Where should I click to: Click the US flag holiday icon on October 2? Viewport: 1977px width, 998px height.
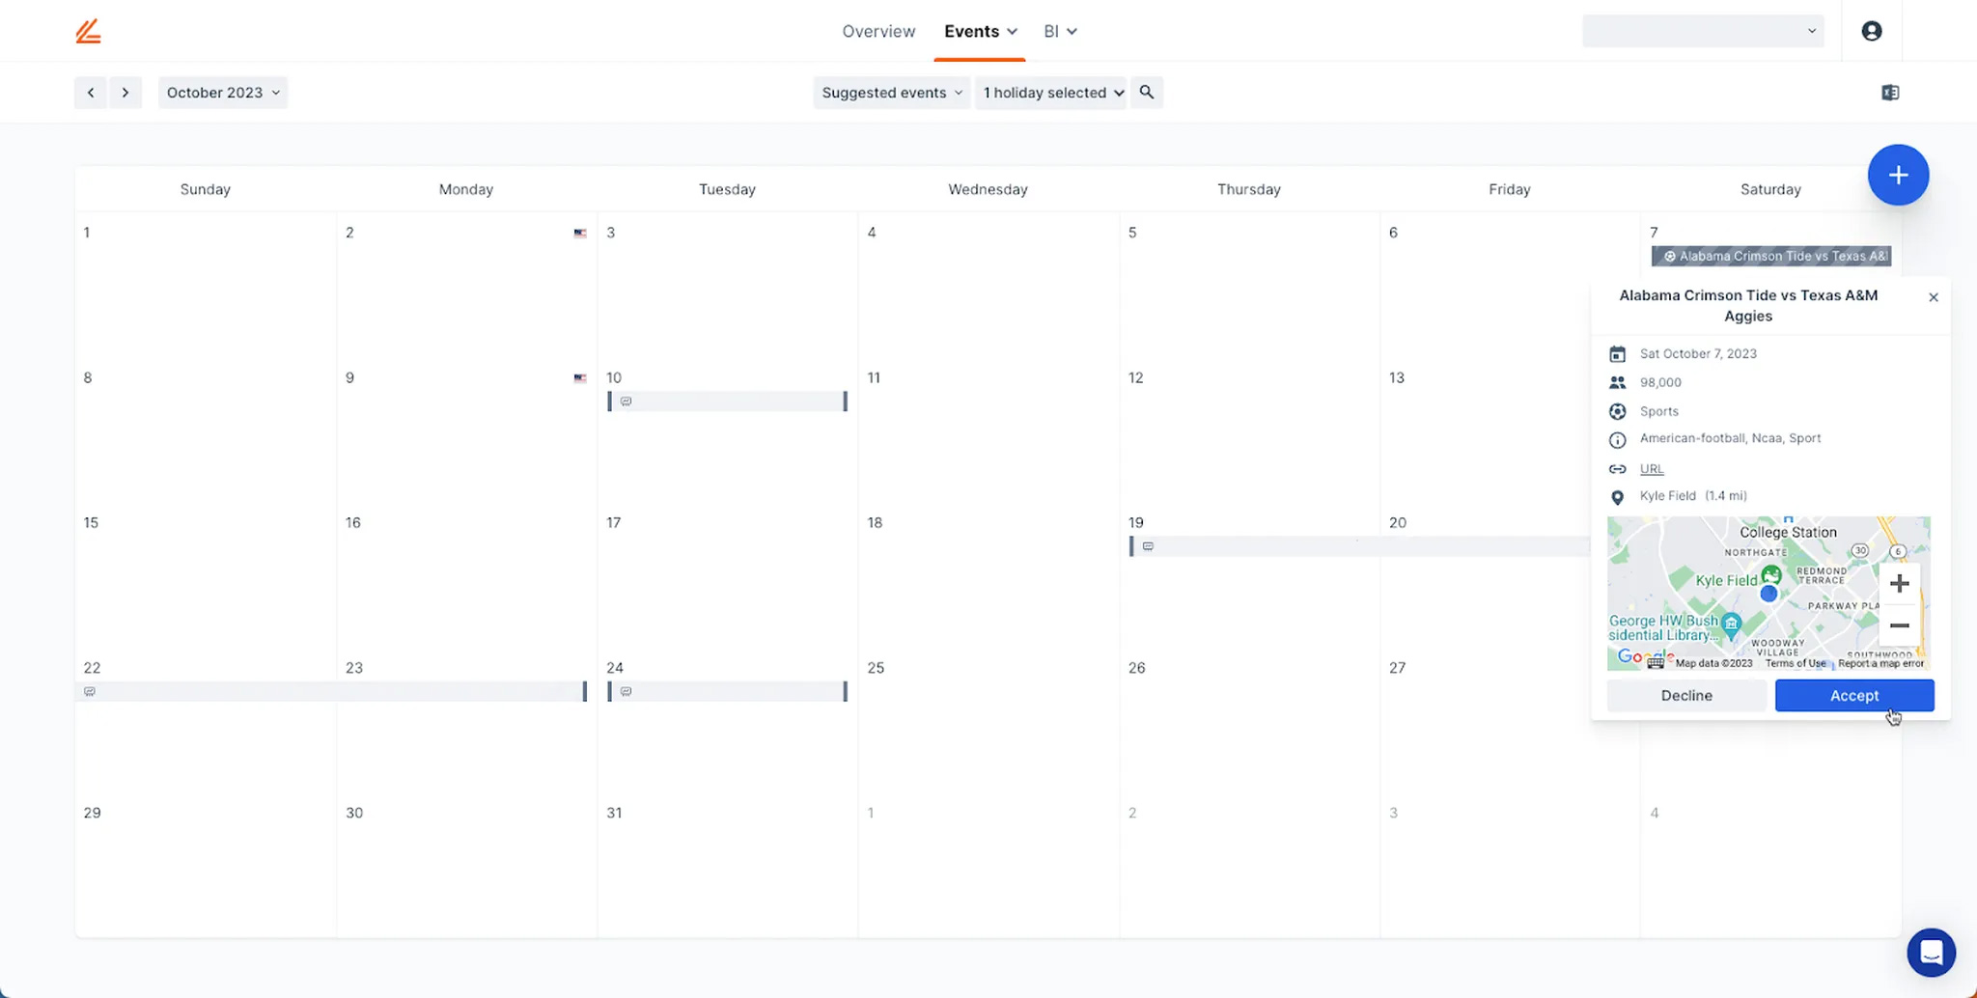580,233
